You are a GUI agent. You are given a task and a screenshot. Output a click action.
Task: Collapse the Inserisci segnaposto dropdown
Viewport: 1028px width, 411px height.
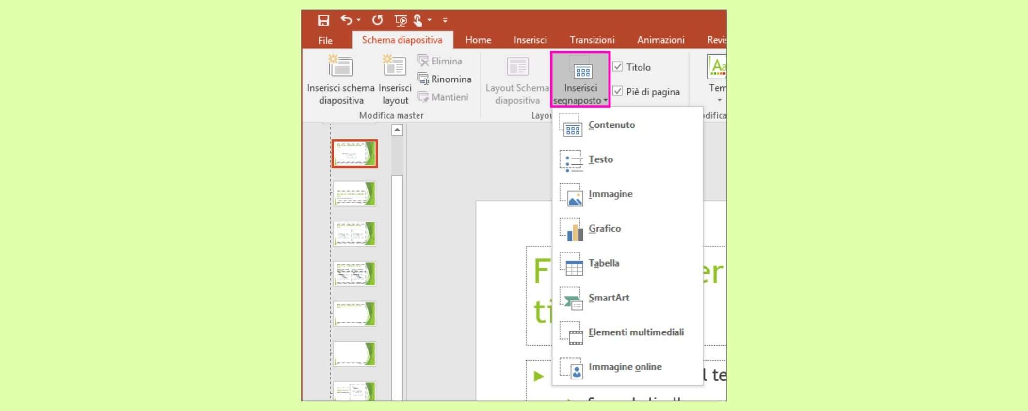pyautogui.click(x=580, y=80)
